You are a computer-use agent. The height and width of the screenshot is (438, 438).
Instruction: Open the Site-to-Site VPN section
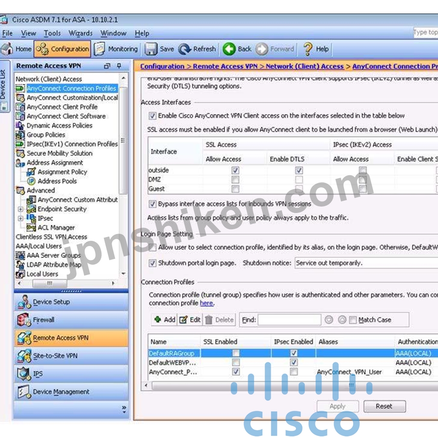pos(71,356)
